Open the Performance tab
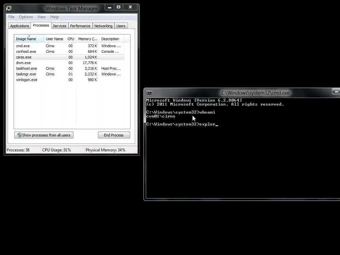The height and width of the screenshot is (255, 340). [x=80, y=26]
